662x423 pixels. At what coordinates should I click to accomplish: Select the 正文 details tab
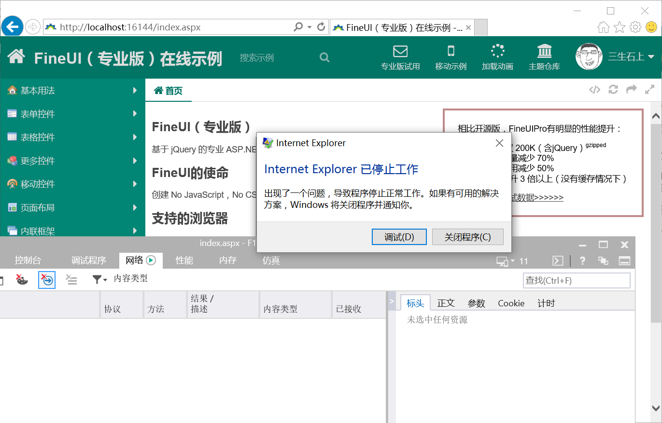coord(446,303)
